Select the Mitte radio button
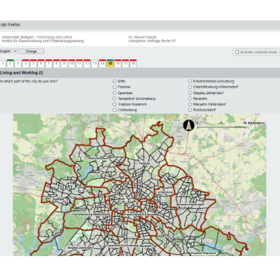This screenshot has height=280, width=280. click(115, 81)
